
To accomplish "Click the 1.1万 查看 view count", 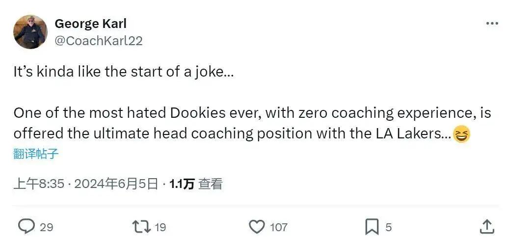I will coord(196,185).
